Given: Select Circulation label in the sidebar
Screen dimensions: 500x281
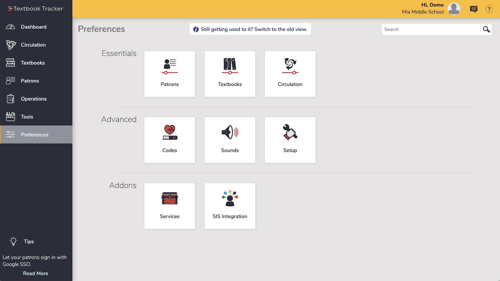Looking at the screenshot, I should tap(33, 45).
